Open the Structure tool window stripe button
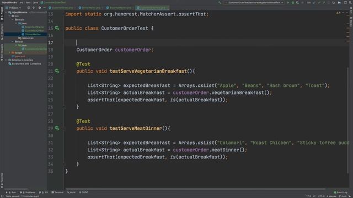353x198 pixels. click(x=2, y=32)
